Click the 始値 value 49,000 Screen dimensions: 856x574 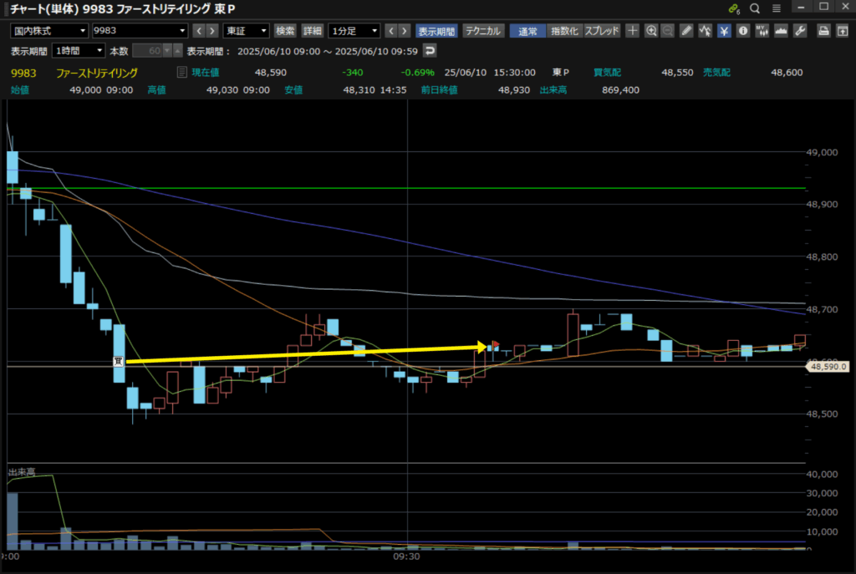[85, 90]
